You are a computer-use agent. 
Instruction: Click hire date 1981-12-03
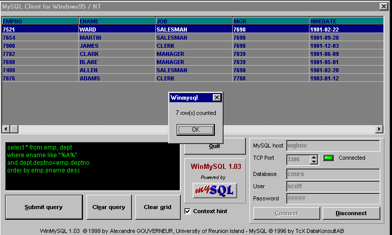point(347,46)
